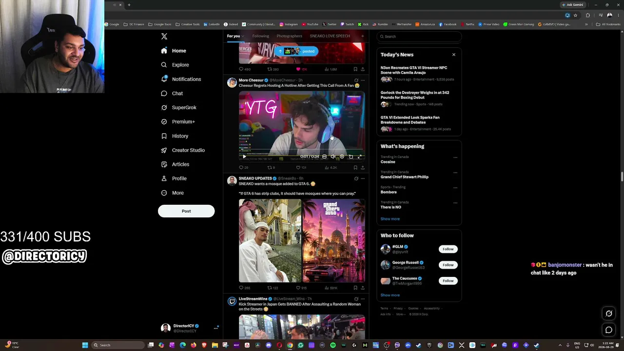Open the browser extensions menu
Image resolution: width=624 pixels, height=351 pixels.
click(587, 15)
